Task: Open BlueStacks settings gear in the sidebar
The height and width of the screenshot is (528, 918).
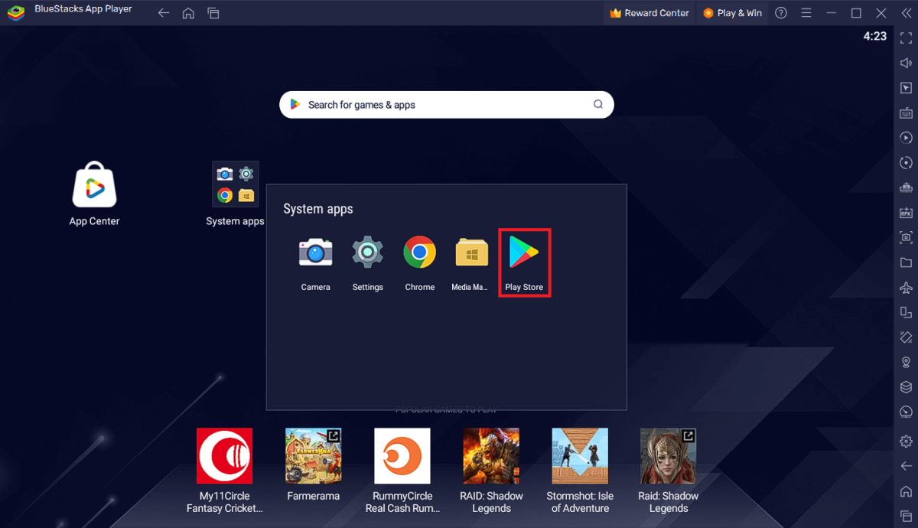Action: click(x=906, y=441)
